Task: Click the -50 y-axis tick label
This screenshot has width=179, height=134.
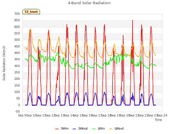Action: tap(17, 111)
